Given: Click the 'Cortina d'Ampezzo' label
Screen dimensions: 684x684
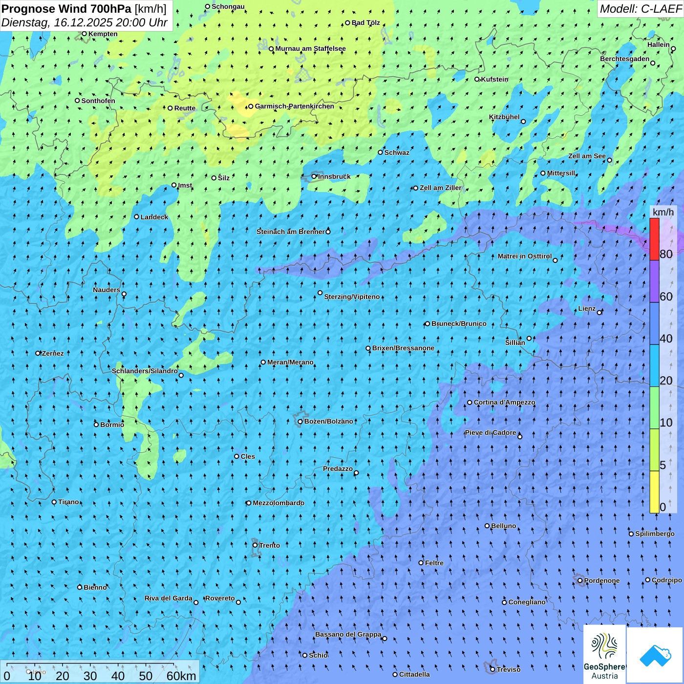Looking at the screenshot, I should click(x=505, y=403).
